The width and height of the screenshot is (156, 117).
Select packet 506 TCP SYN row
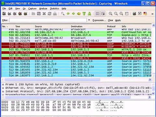(x=76, y=52)
